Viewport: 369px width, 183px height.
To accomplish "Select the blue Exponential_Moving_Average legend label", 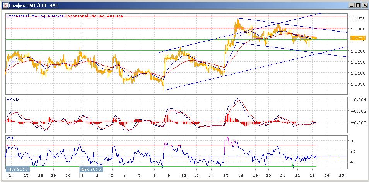I will coord(35,16).
